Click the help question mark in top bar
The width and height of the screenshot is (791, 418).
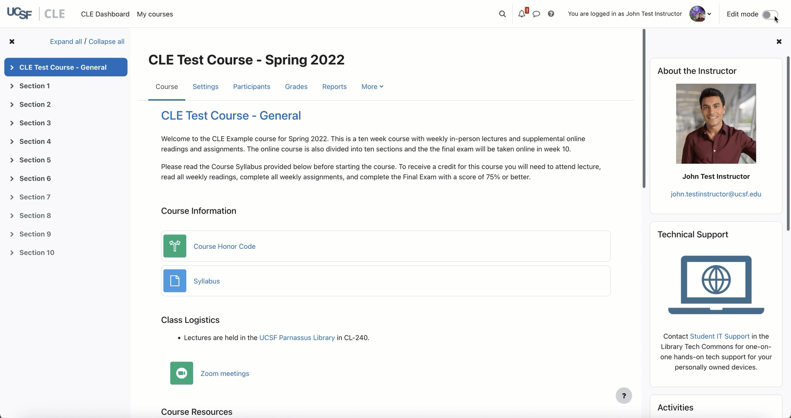point(551,14)
